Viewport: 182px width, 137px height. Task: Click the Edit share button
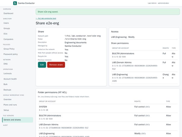click(42, 65)
